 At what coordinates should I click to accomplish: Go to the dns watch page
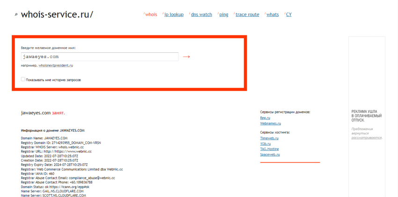click(x=201, y=14)
